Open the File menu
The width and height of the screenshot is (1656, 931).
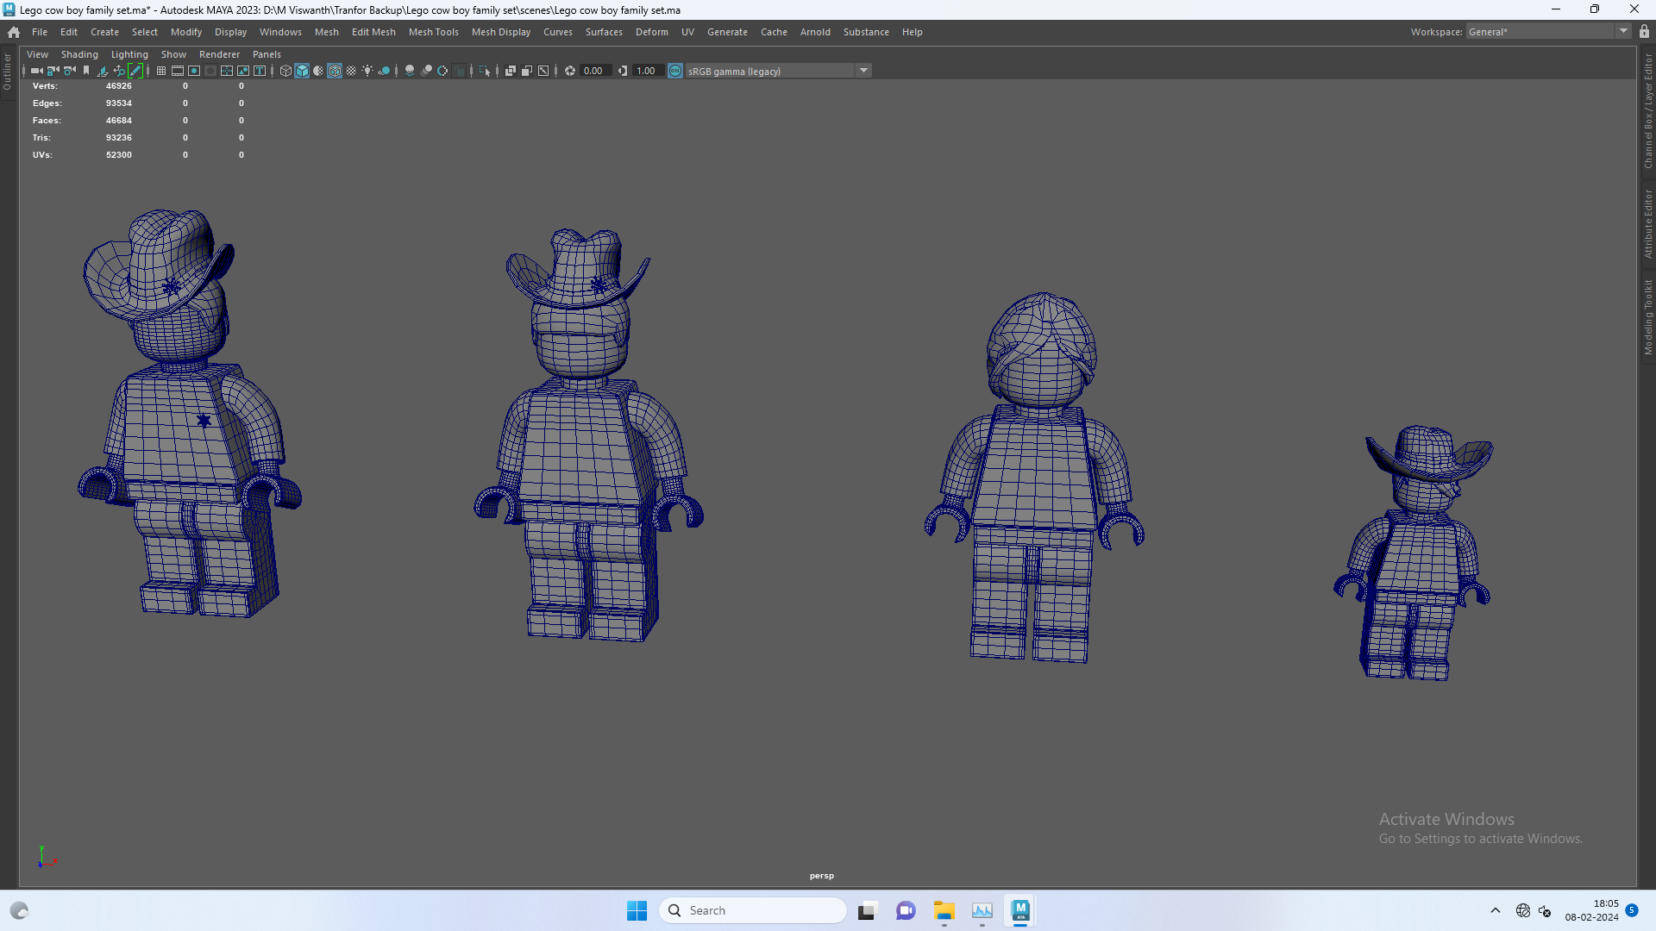click(x=40, y=32)
